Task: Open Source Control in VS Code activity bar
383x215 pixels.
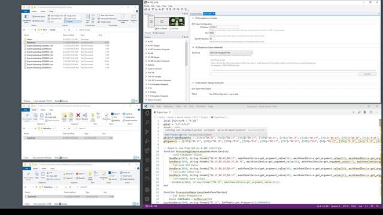Action: pos(147,132)
